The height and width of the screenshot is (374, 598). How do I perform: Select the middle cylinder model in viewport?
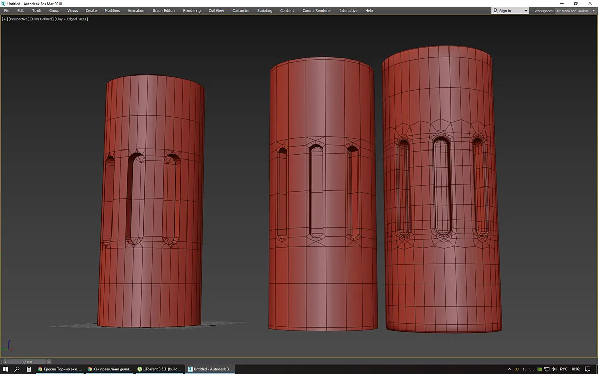[x=322, y=195]
